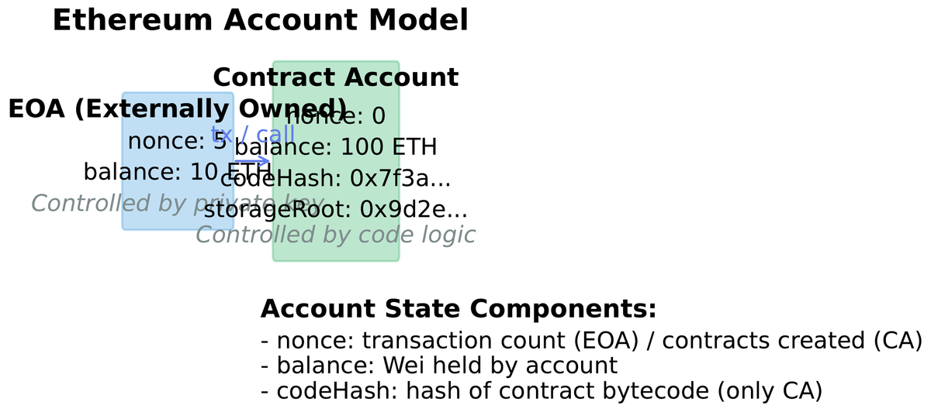Select the 'balance: Wei held by account' line
Screen dimensions: 931x419
click(x=439, y=366)
